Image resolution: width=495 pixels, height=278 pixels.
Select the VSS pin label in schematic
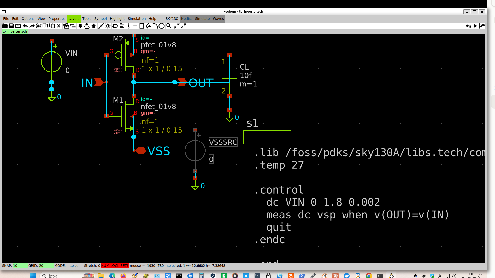tap(159, 151)
